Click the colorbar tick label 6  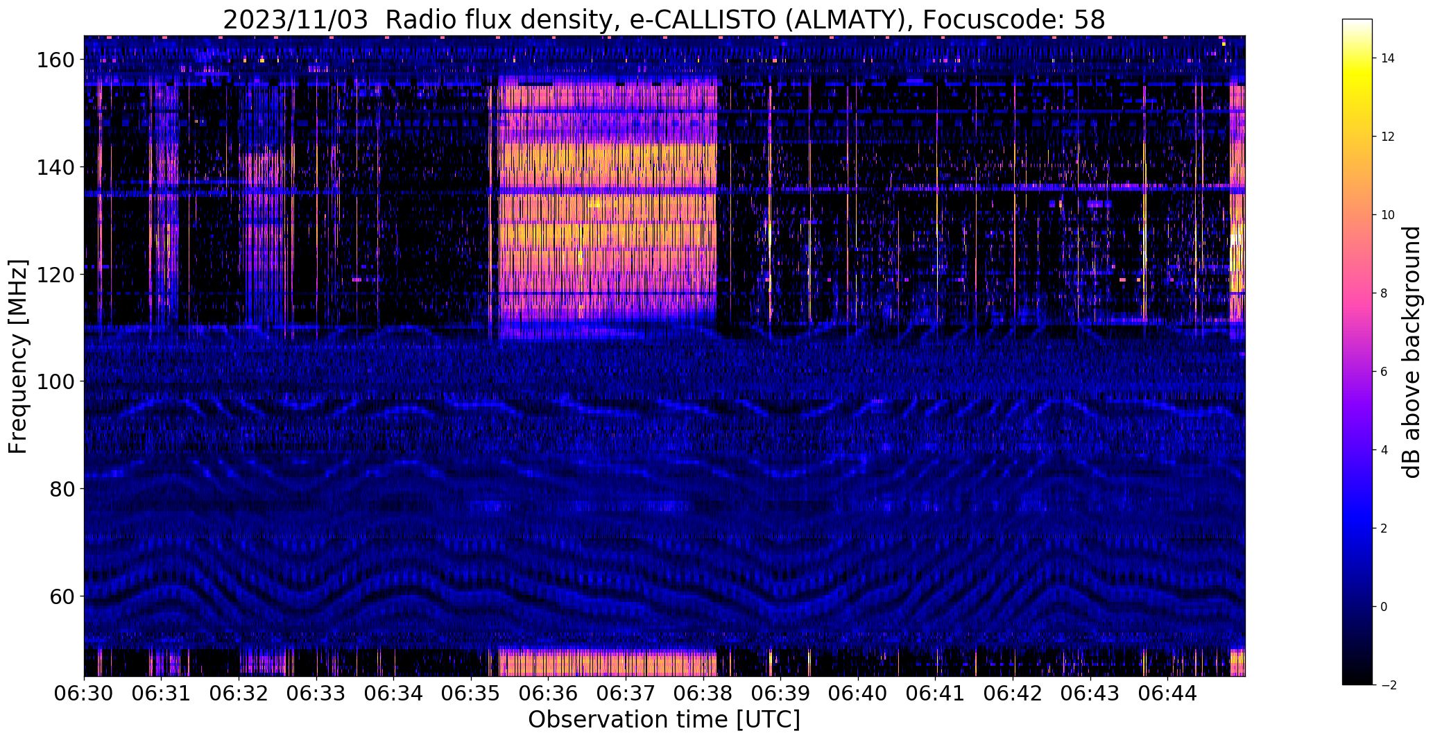(x=1384, y=372)
